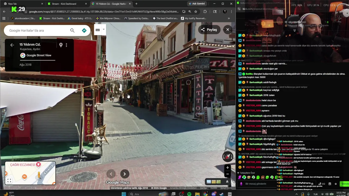Open Şartlar link in Maps footer
Viewport: 349px width, 196px height.
pos(203,188)
